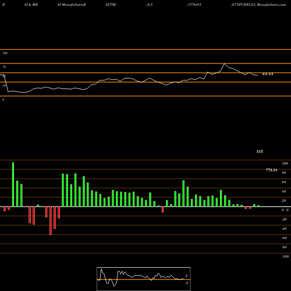Click the 'MR' panel title
The width and height of the screenshot is (291, 291).
pyautogui.click(x=260, y=151)
